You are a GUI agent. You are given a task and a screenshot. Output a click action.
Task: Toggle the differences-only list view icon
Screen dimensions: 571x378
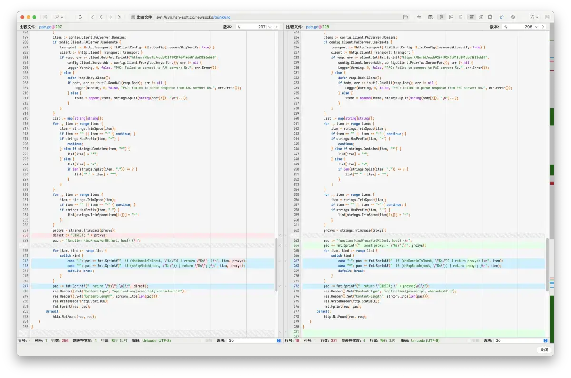click(481, 17)
